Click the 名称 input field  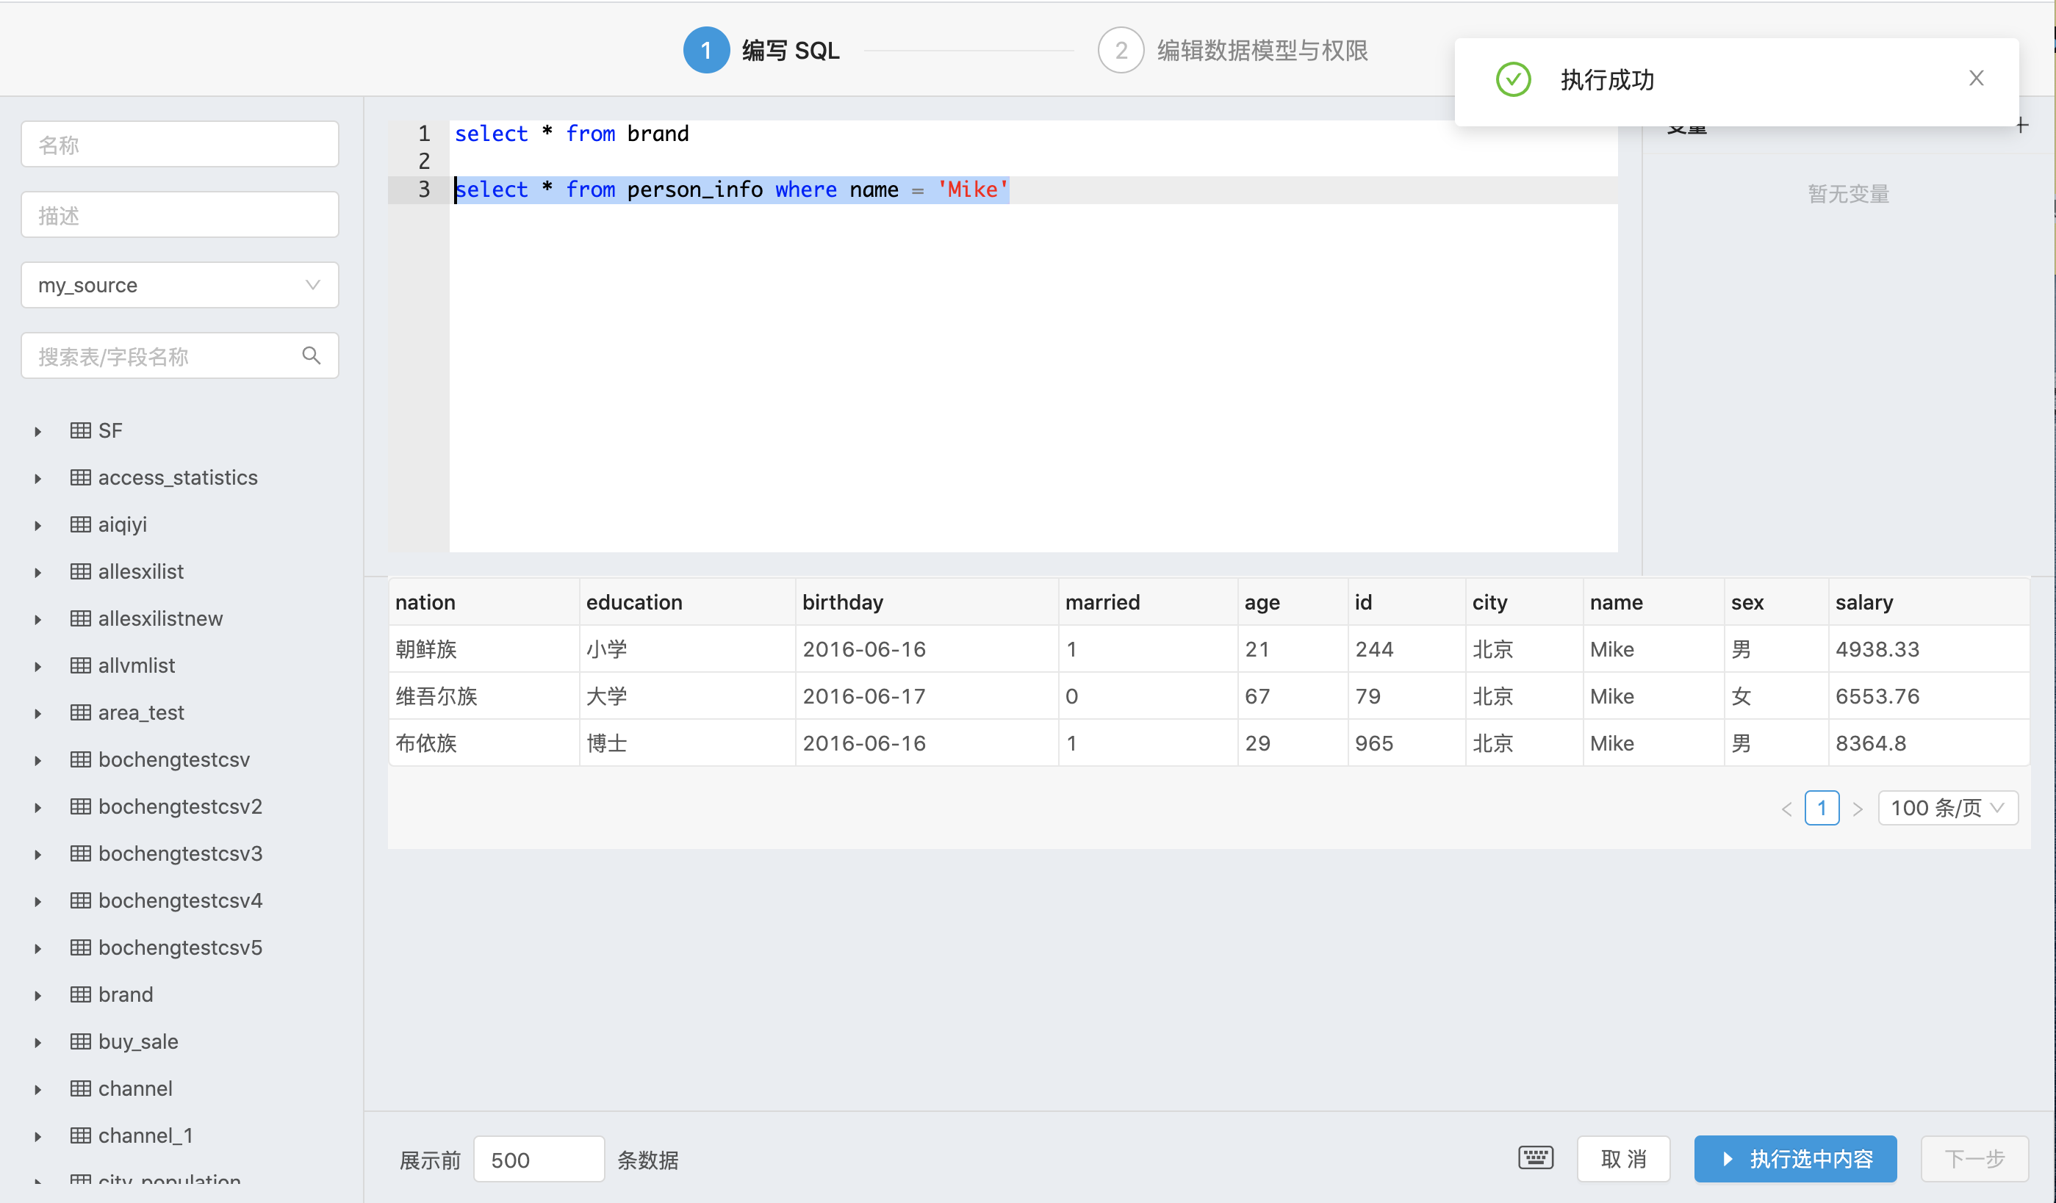click(179, 145)
